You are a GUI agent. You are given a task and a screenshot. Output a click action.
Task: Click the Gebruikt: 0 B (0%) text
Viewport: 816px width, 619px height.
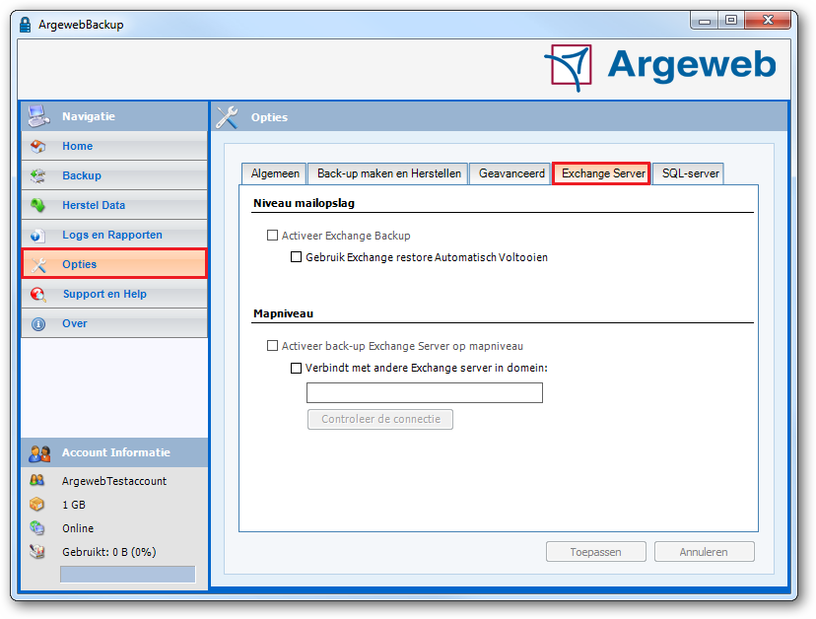pos(108,552)
